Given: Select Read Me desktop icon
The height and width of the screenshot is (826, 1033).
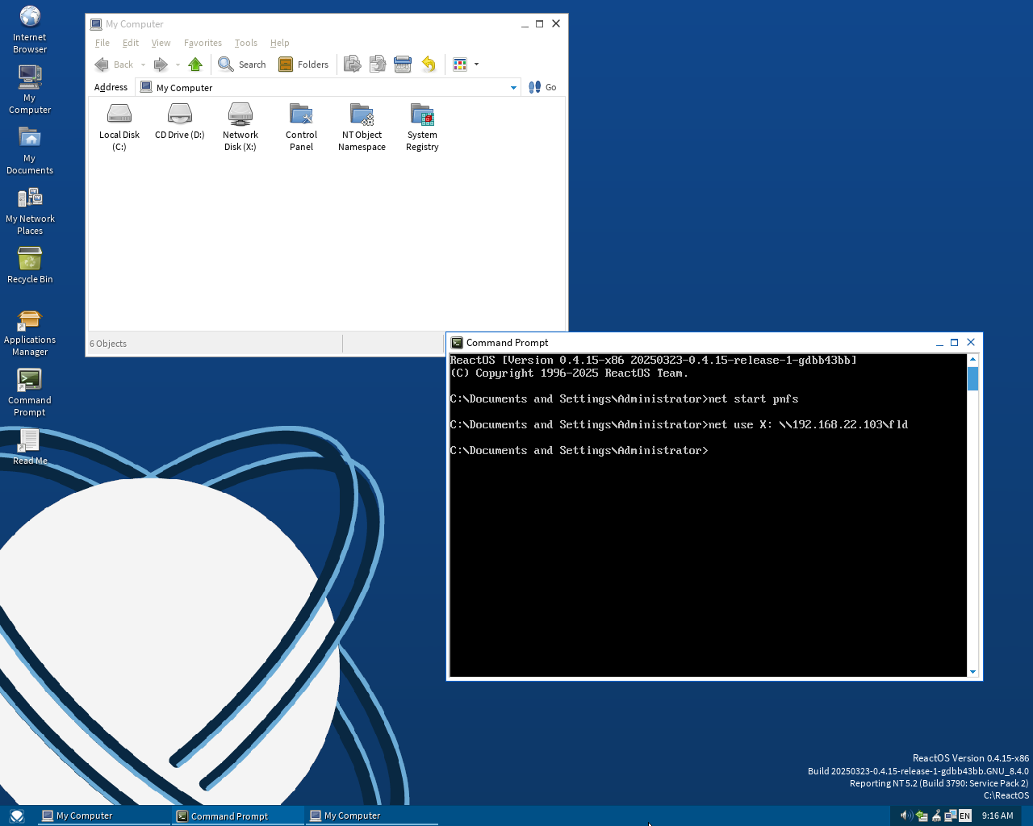Looking at the screenshot, I should (30, 447).
